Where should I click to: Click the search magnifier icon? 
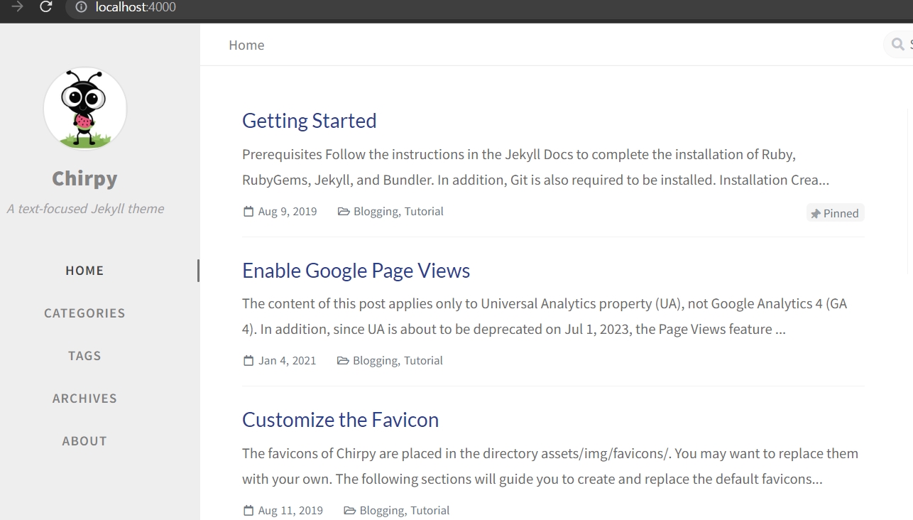[x=897, y=45]
